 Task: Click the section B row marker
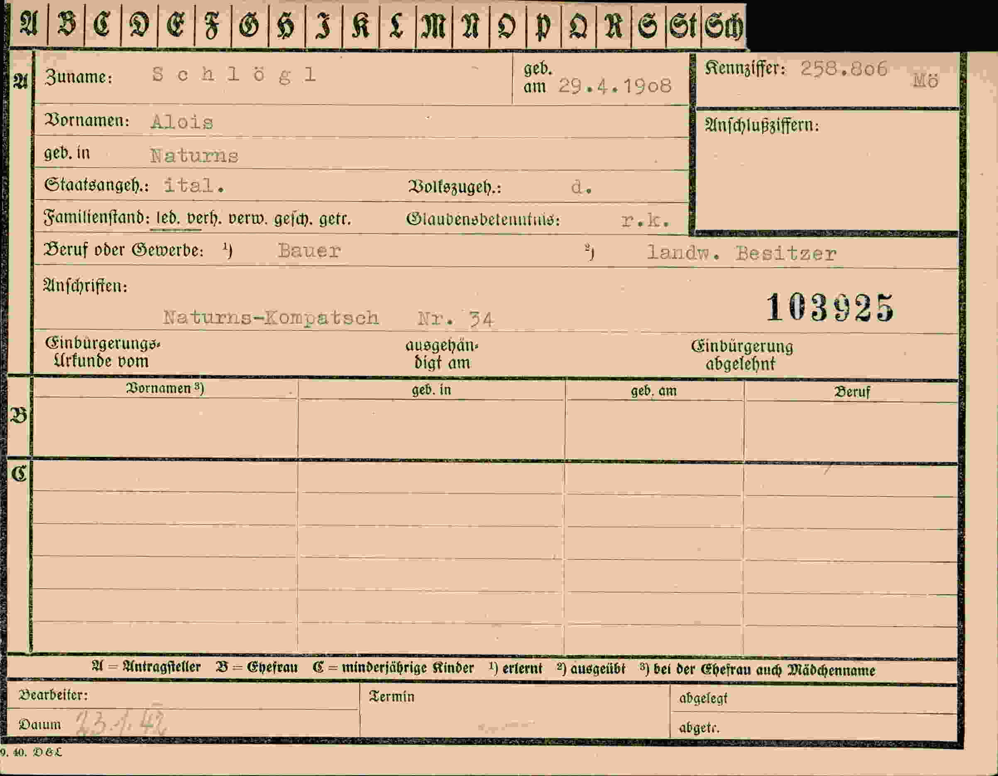pos(19,416)
